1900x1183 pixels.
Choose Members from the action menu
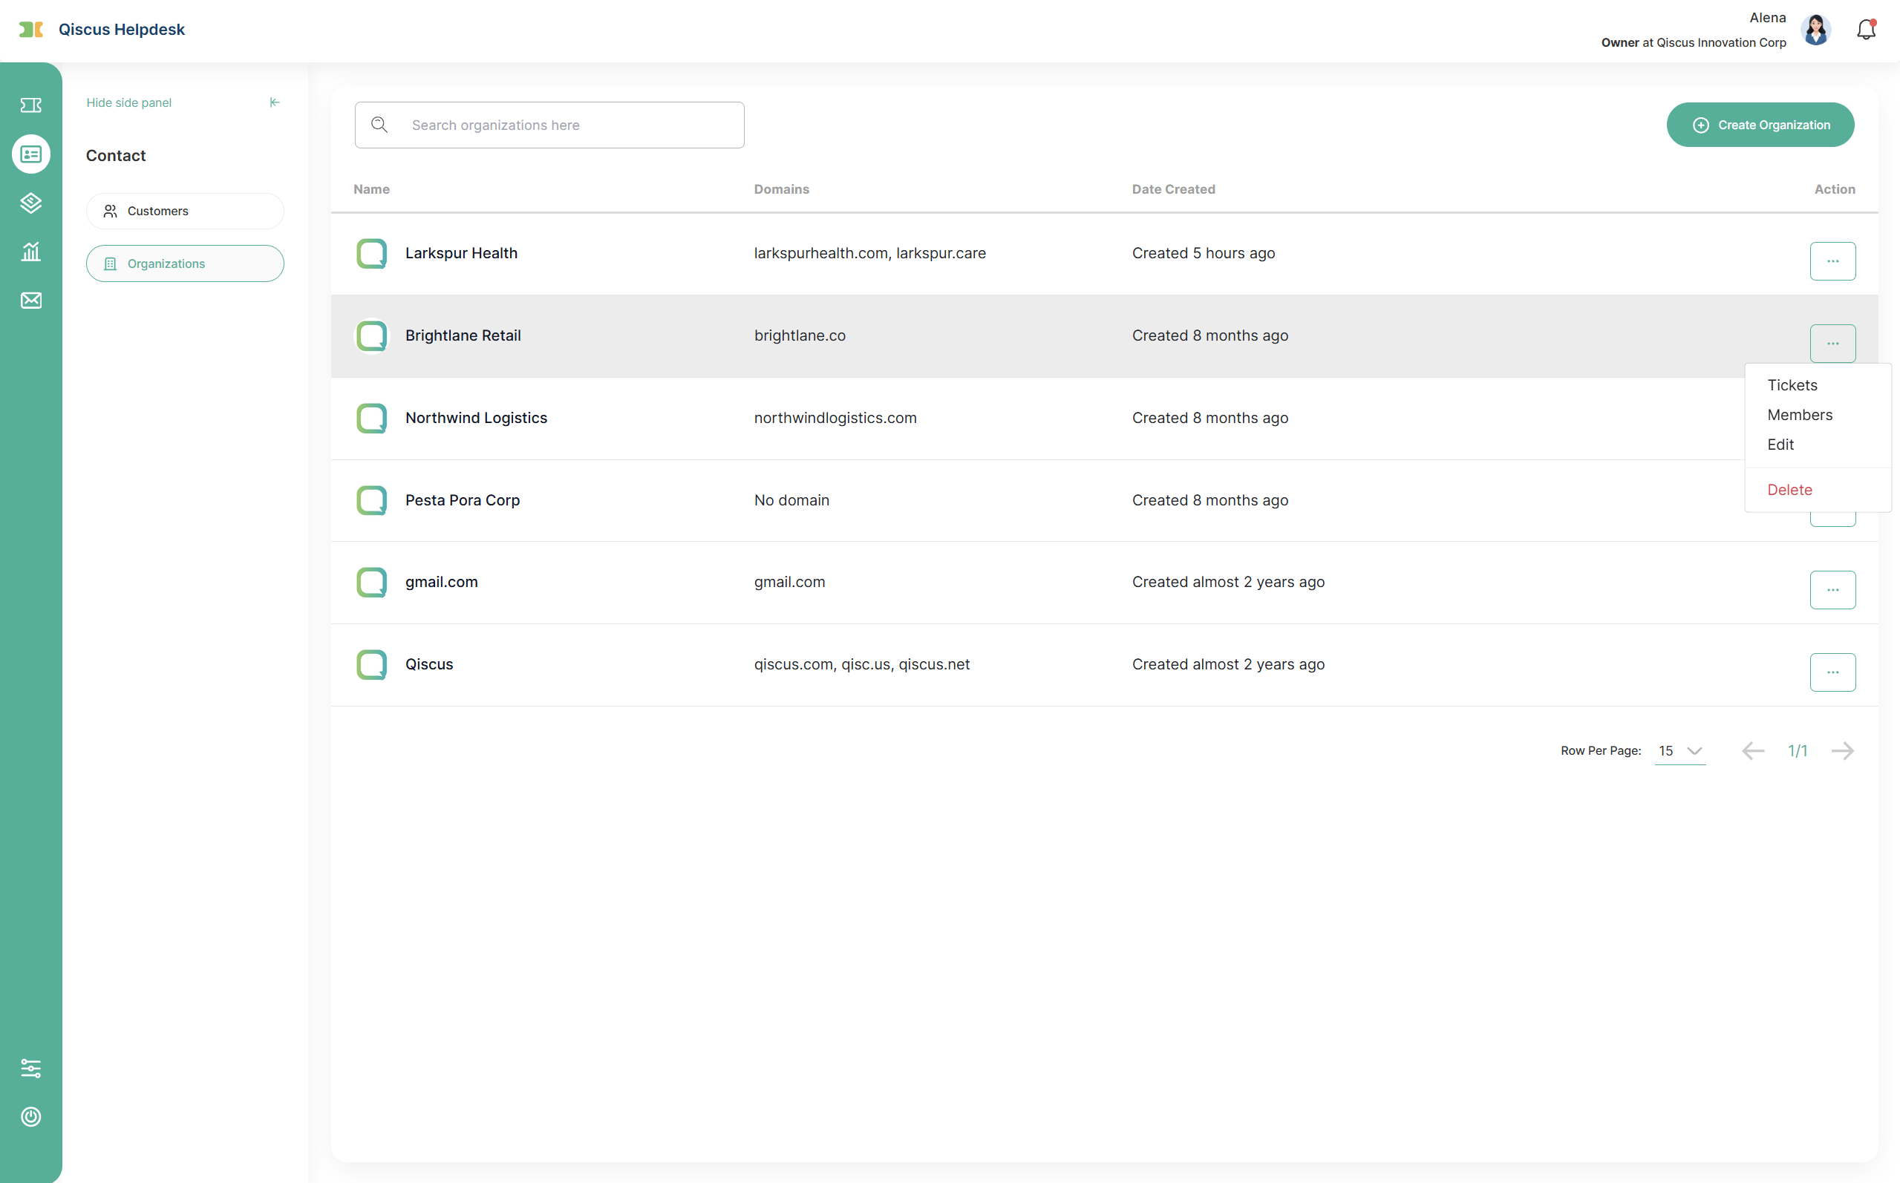tap(1800, 415)
